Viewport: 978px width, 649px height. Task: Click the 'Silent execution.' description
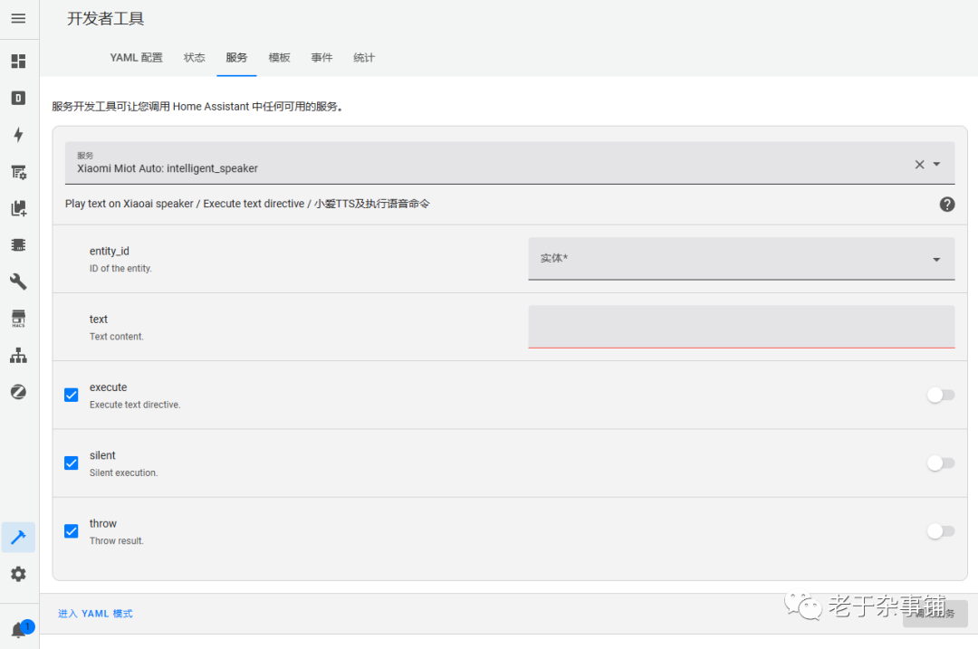[123, 472]
